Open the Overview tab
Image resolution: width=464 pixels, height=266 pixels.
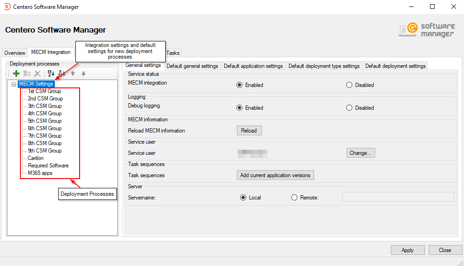15,53
